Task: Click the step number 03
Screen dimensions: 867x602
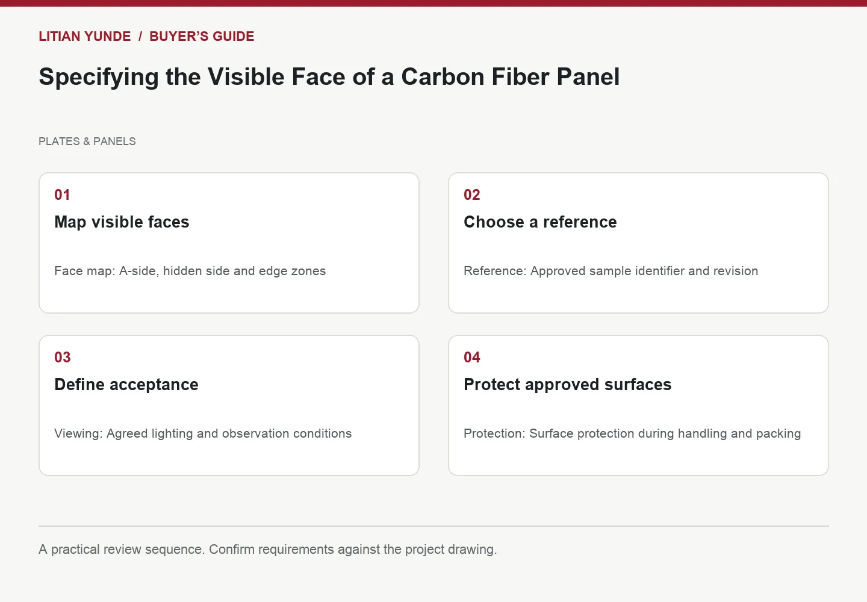Action: (x=63, y=358)
